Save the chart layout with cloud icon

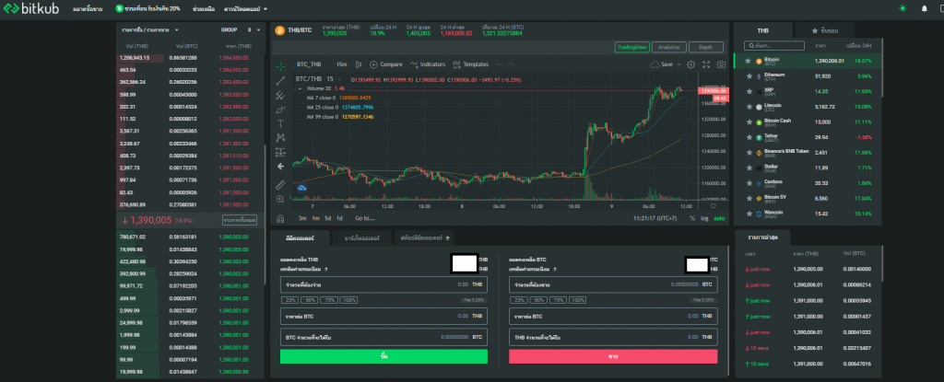pos(662,64)
